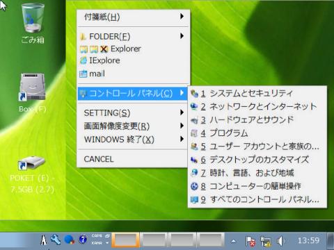Screen dimensions: 334x250
Task: Click the システムとセキュリティ shield icon
Action: (194, 94)
